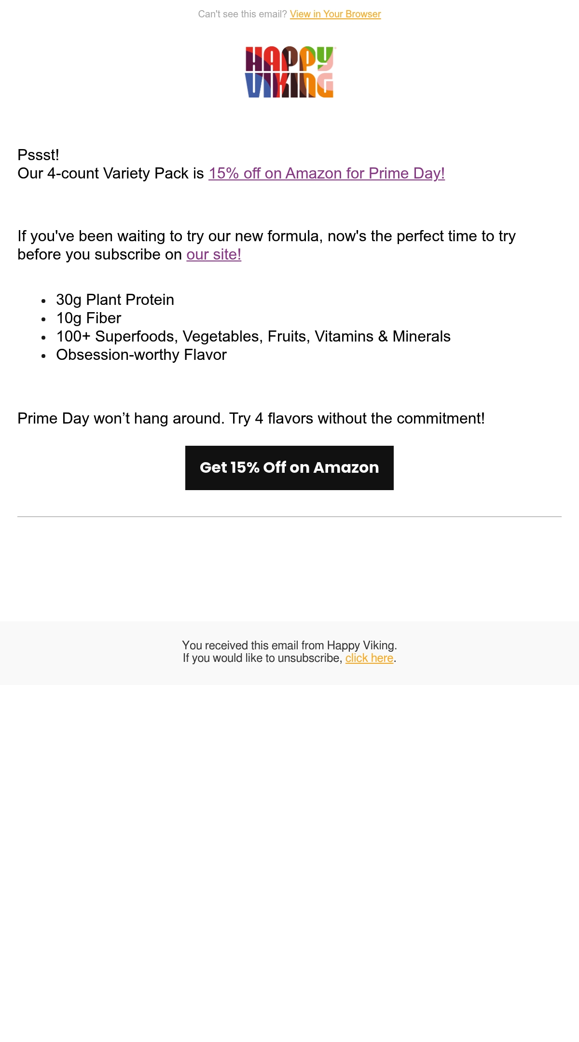Click the Obsession-worthy Flavor bullet text

click(x=141, y=355)
